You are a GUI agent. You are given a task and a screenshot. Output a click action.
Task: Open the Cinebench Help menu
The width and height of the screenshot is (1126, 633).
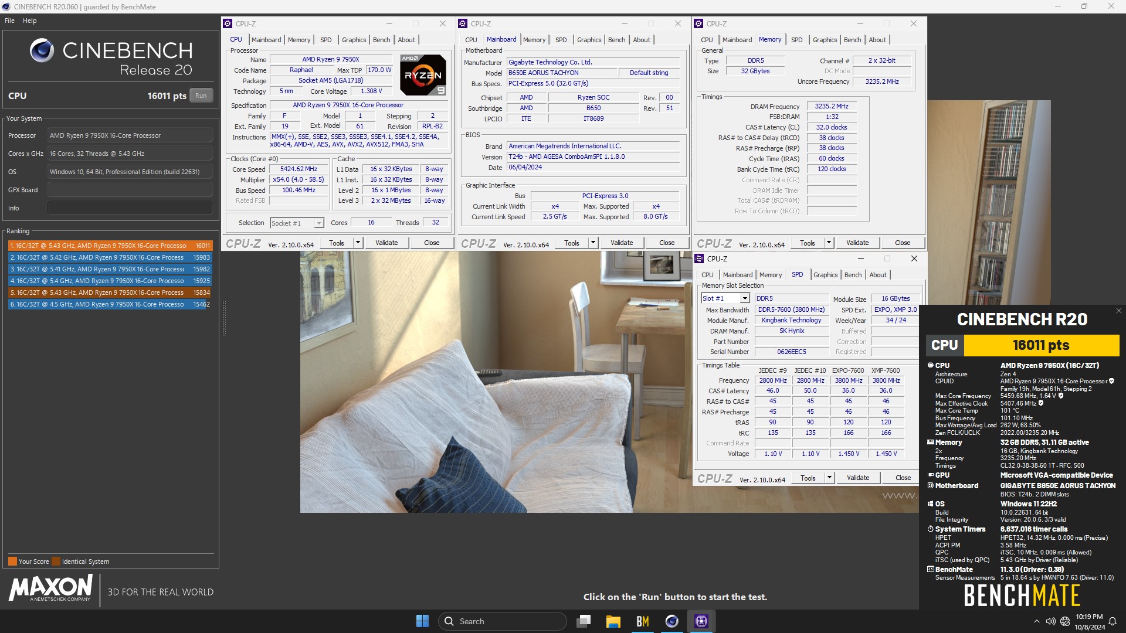coord(30,21)
